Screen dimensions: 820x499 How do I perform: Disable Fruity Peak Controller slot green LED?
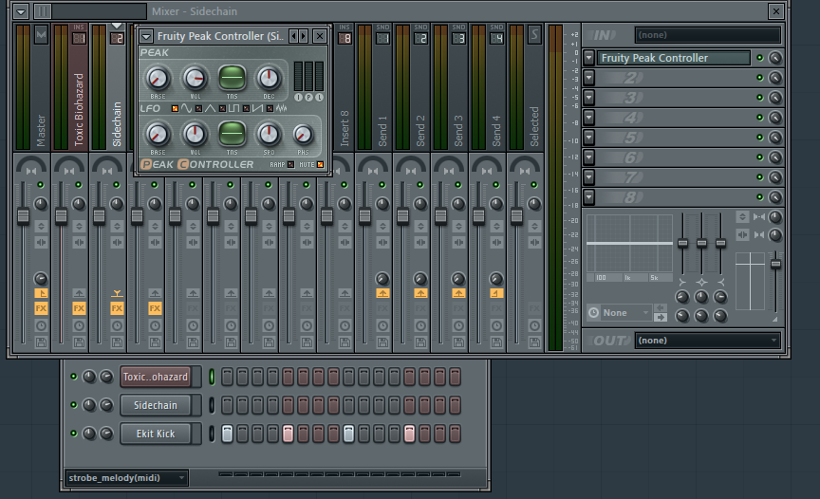[x=760, y=58]
